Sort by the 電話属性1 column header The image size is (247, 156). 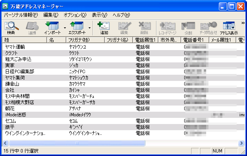(x=145, y=40)
